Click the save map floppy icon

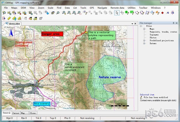31,13
